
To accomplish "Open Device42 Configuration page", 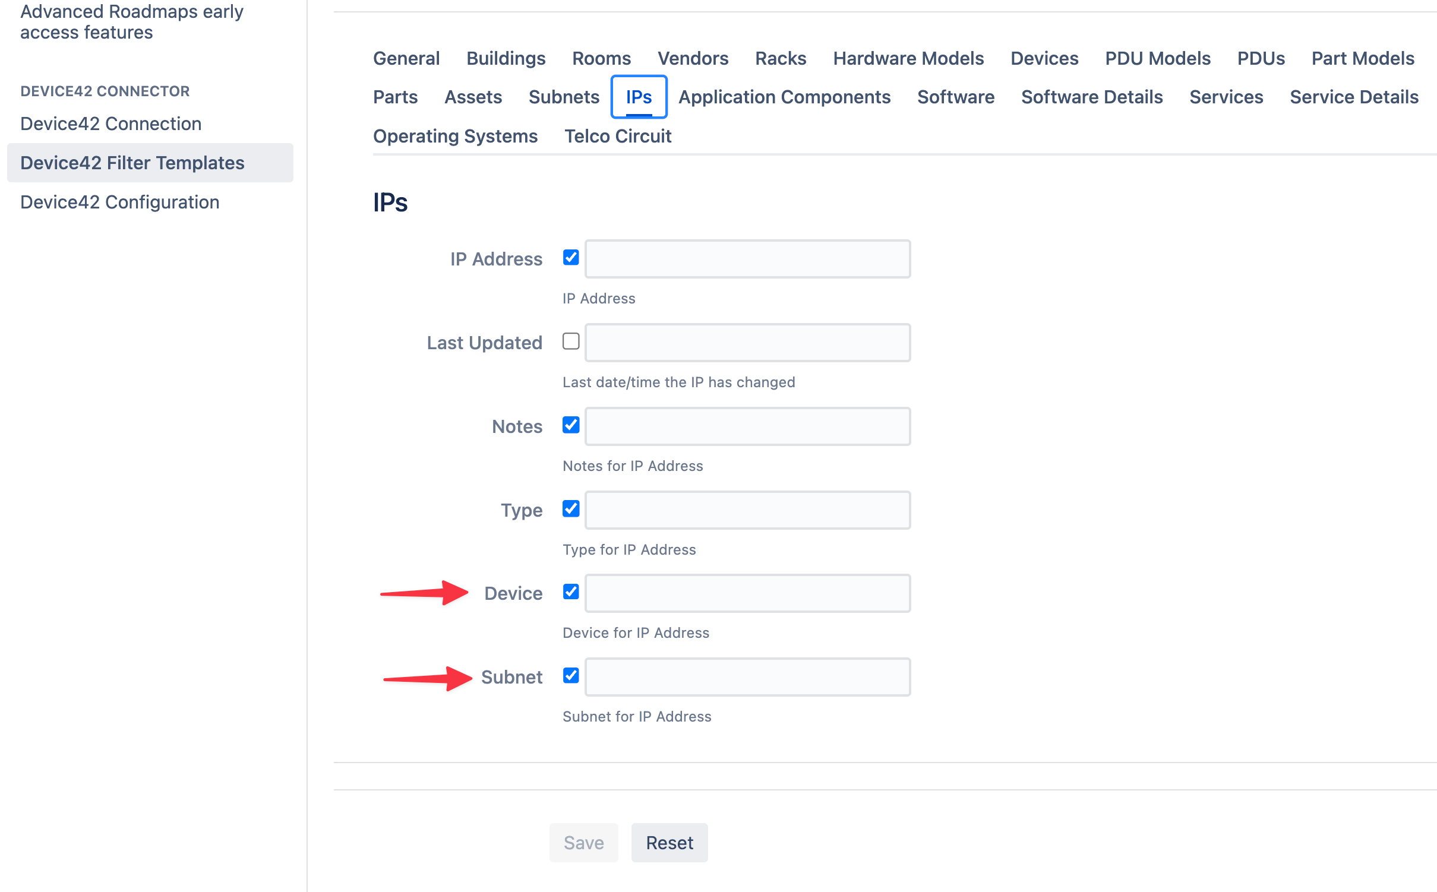I will pyautogui.click(x=119, y=202).
